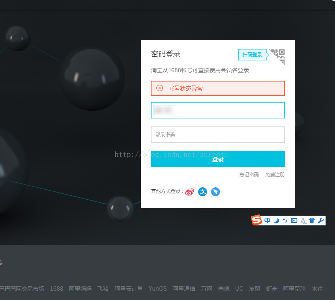The height and width of the screenshot is (300, 335).
Task: Open Sogou user account icon
Action: pos(303,221)
